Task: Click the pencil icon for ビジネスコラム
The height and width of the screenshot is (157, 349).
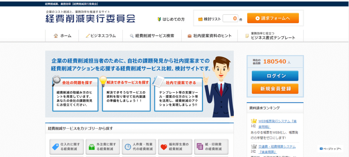Action: (x=88, y=36)
